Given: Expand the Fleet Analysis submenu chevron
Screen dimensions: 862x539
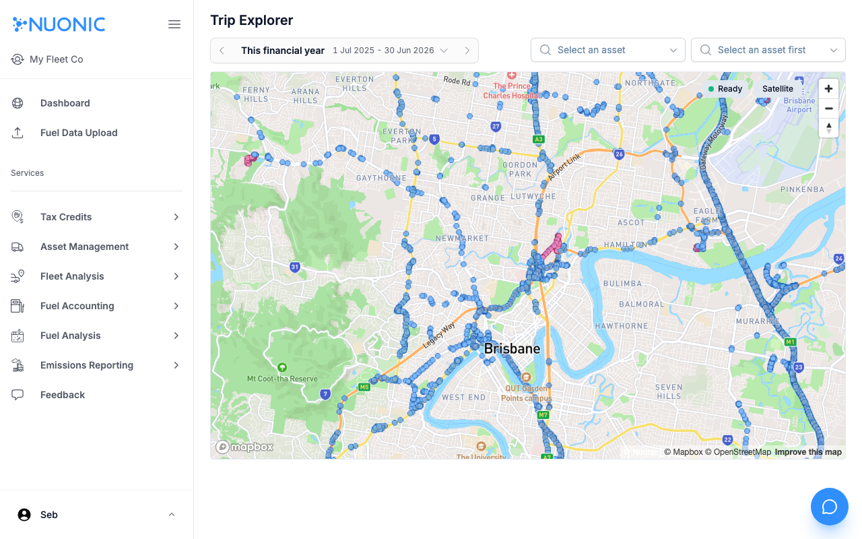Looking at the screenshot, I should [176, 276].
